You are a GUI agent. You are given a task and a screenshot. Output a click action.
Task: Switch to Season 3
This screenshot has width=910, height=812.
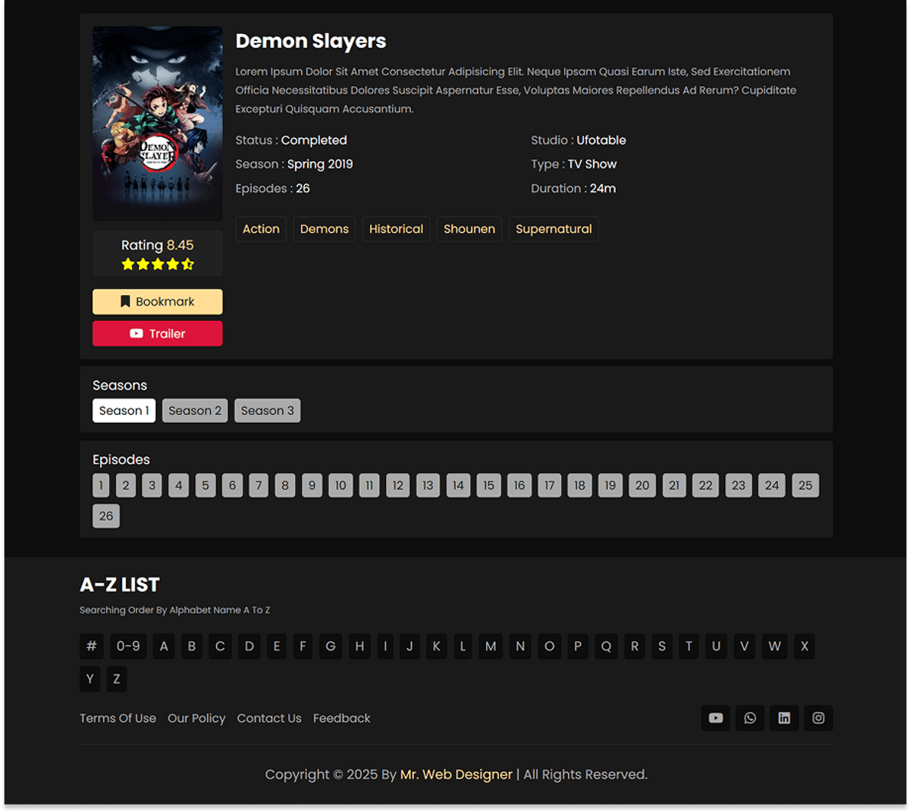pyautogui.click(x=268, y=411)
